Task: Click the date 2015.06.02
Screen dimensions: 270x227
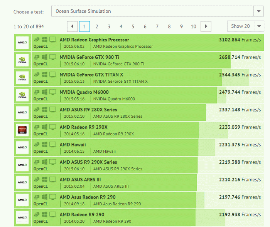Action: click(x=74, y=47)
